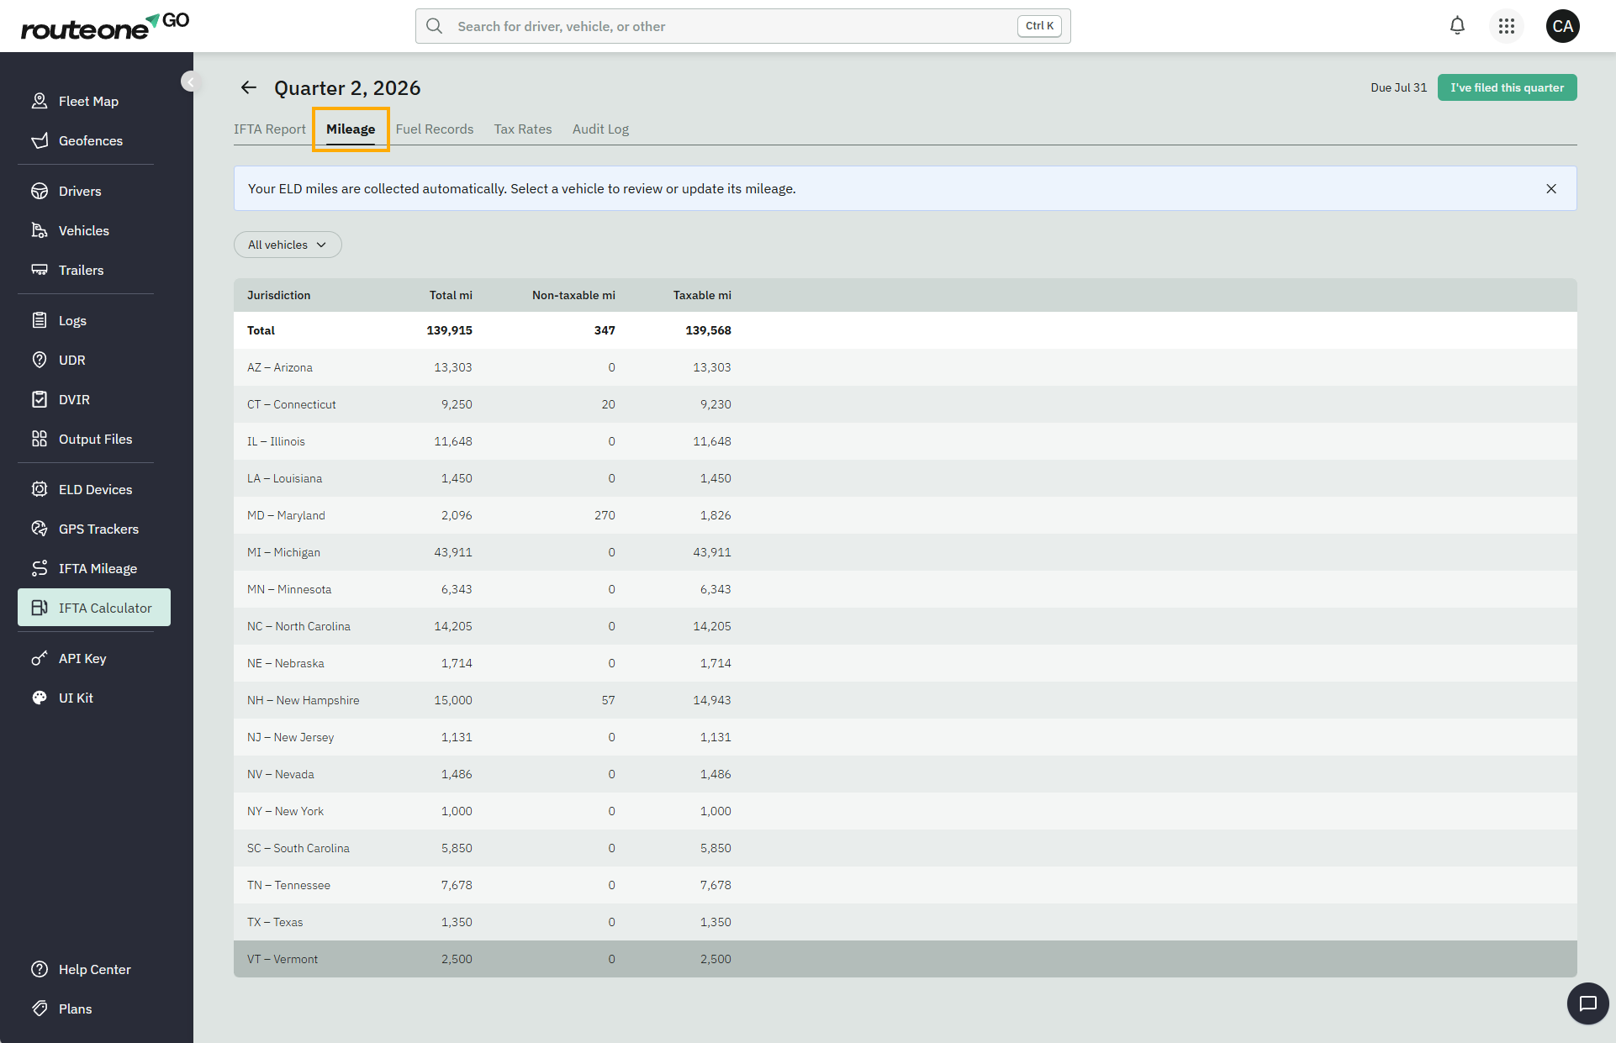Click the routeone GO logo

pyautogui.click(x=104, y=26)
